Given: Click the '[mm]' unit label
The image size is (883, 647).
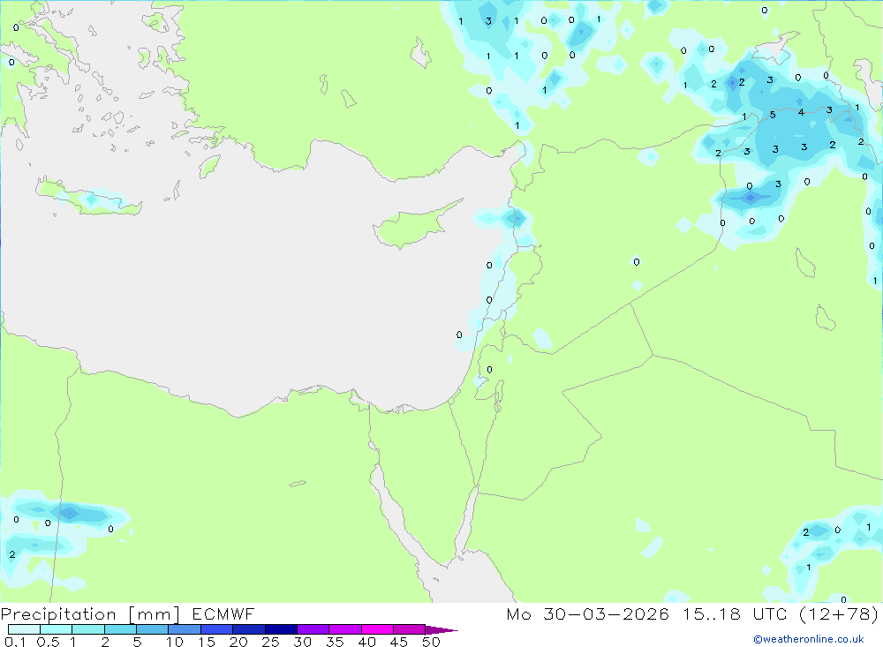Looking at the screenshot, I should 155,613.
